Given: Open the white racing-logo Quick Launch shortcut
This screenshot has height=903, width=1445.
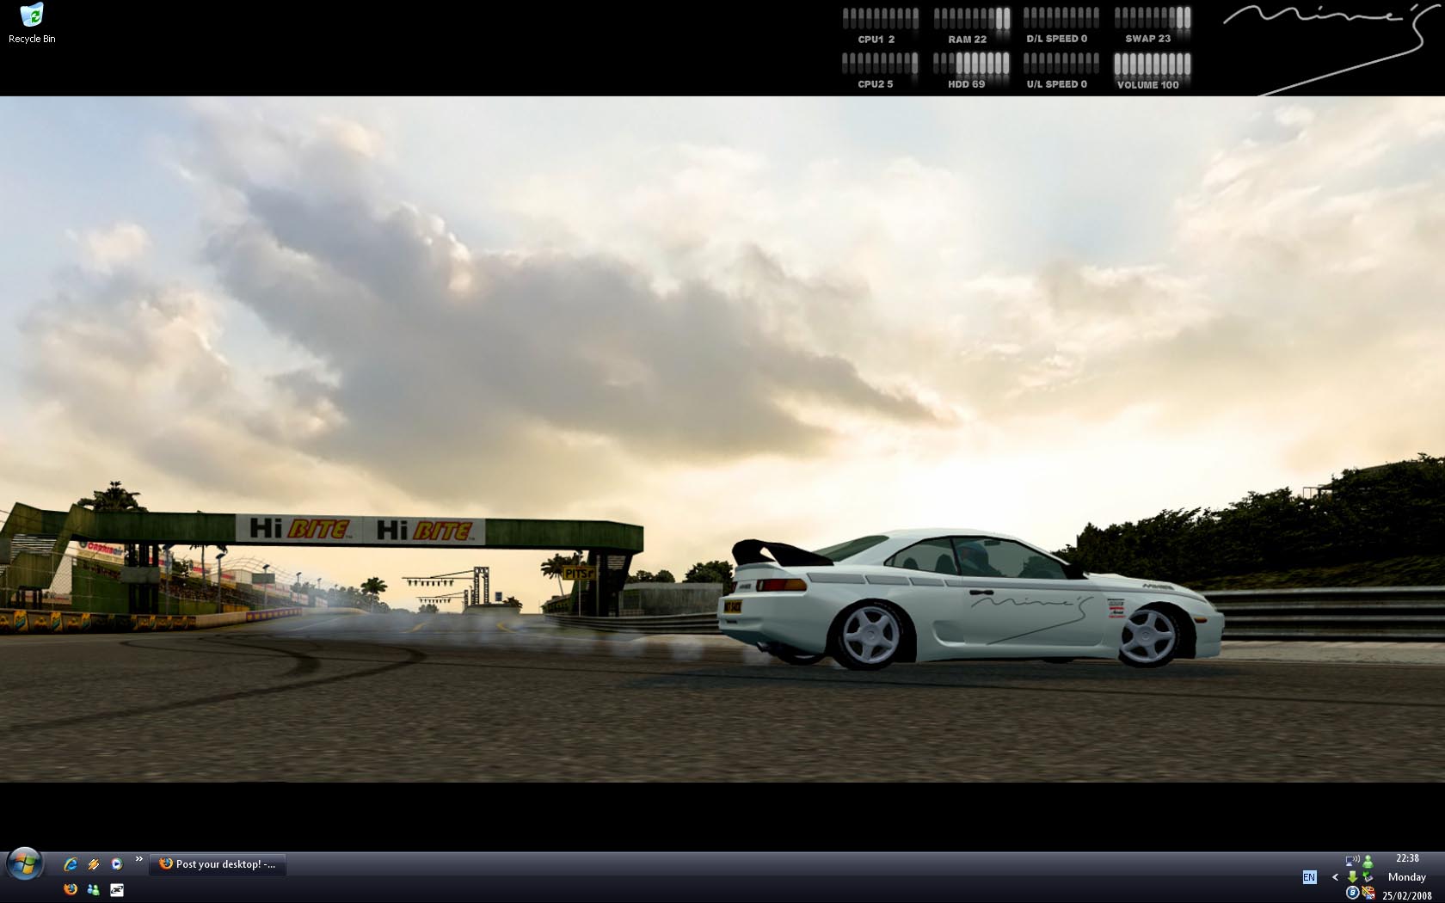Looking at the screenshot, I should (x=117, y=889).
